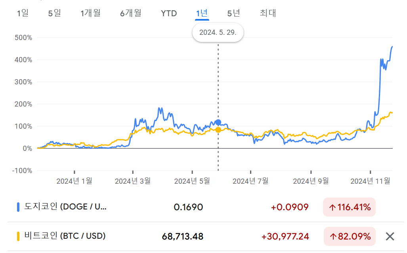Click the blue DOGE color marker
The height and width of the screenshot is (253, 407).
[18, 207]
